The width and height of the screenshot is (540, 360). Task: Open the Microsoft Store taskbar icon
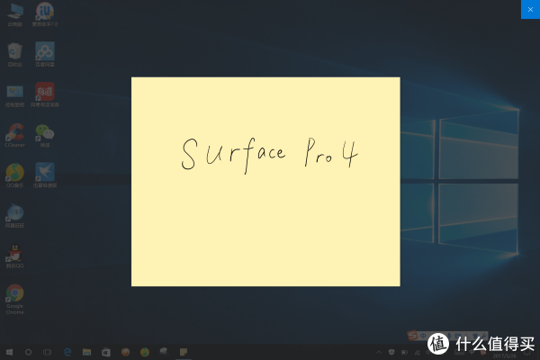pos(106,352)
